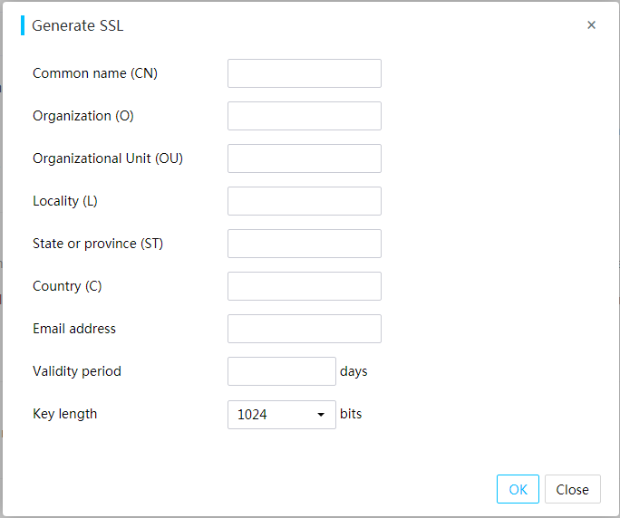Open the Key length 1024 dropdown
This screenshot has width=620, height=518.
pos(282,415)
